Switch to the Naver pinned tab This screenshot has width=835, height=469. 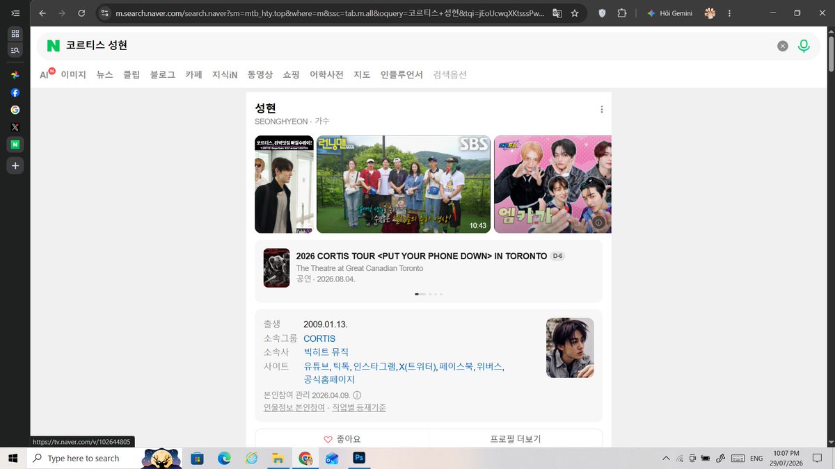coord(15,145)
